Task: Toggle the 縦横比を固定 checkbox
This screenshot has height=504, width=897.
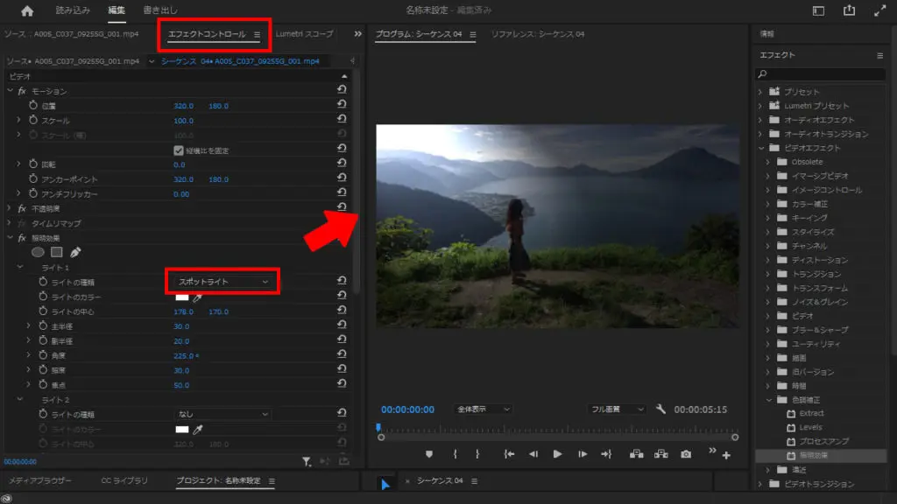Action: tap(179, 150)
